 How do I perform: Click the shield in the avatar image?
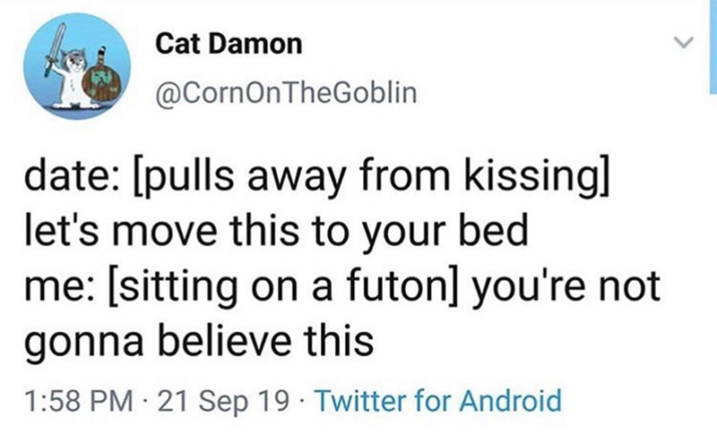[x=100, y=83]
